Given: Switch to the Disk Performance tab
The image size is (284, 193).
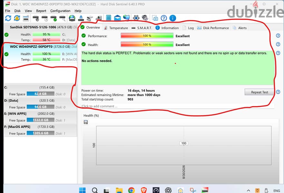Looking at the screenshot, I should tap(213, 28).
